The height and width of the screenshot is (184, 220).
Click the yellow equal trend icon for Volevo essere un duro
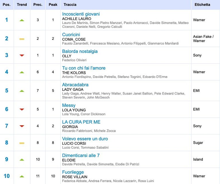point(22,143)
